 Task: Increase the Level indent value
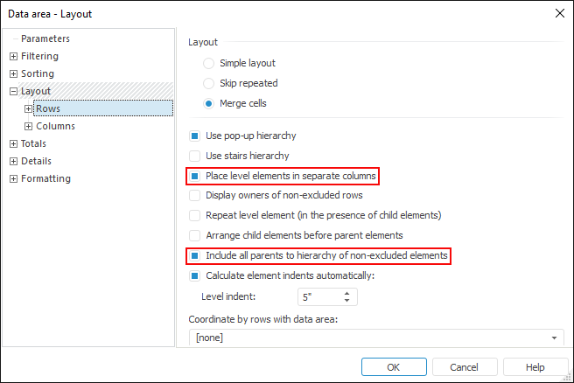pyautogui.click(x=347, y=293)
